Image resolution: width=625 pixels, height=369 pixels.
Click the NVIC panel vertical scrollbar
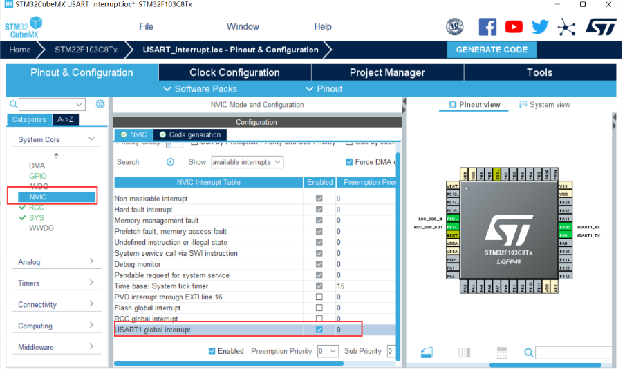[398, 257]
